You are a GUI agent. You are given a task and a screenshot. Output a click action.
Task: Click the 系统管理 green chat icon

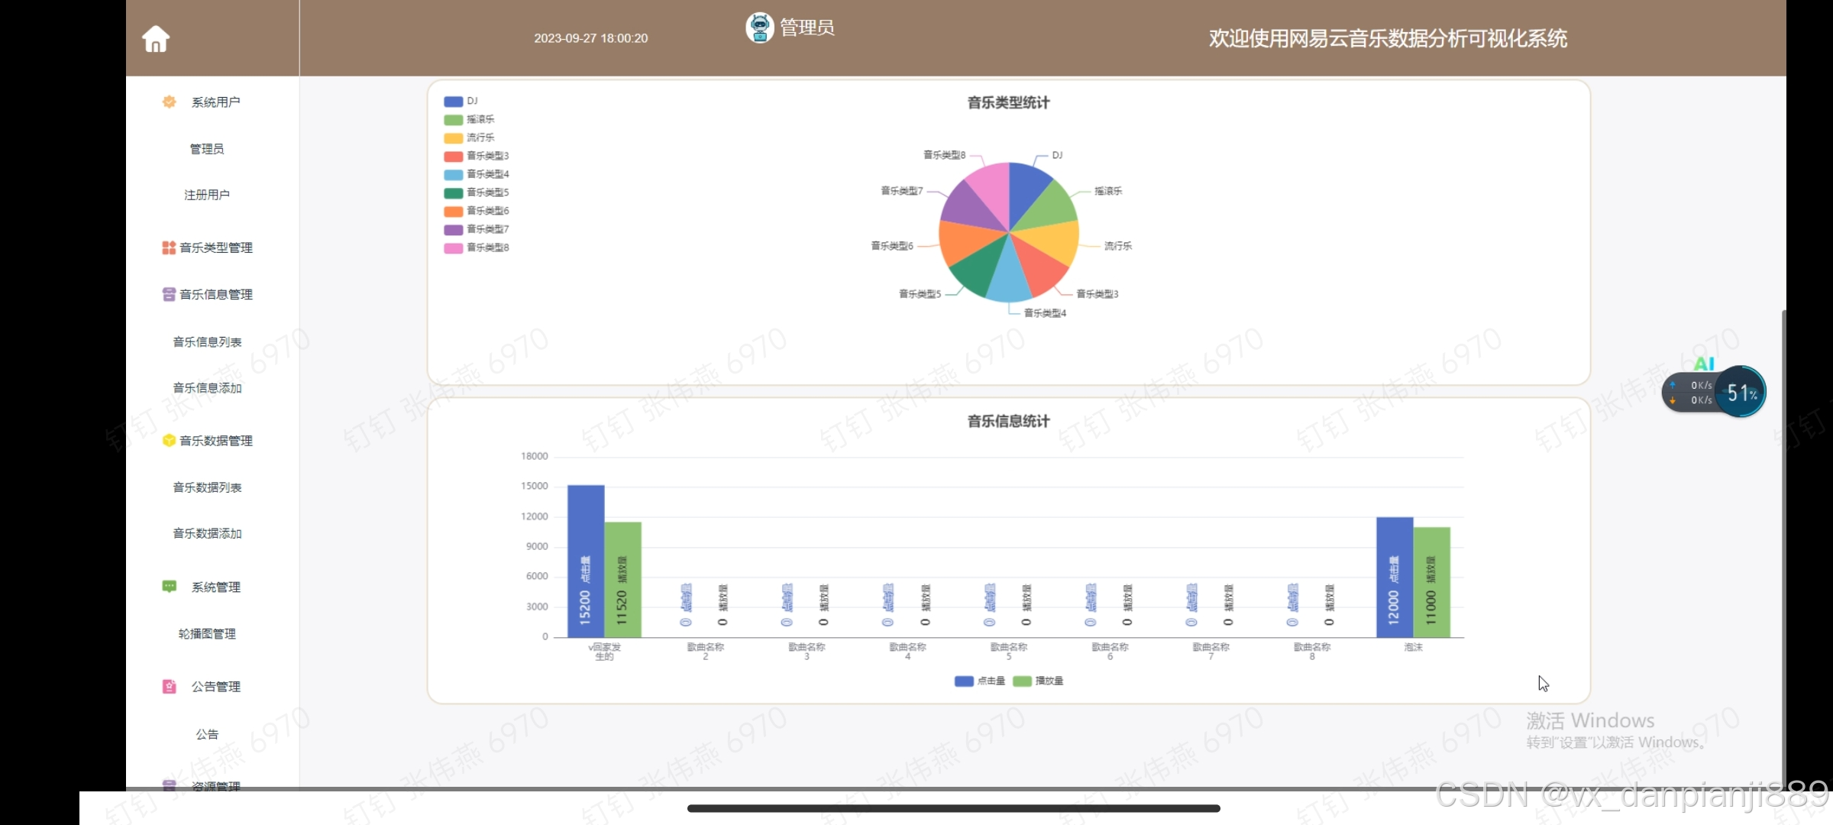tap(169, 587)
